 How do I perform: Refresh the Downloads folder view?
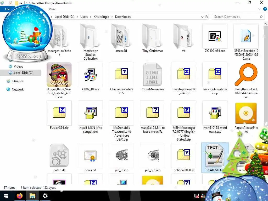coord(207,17)
